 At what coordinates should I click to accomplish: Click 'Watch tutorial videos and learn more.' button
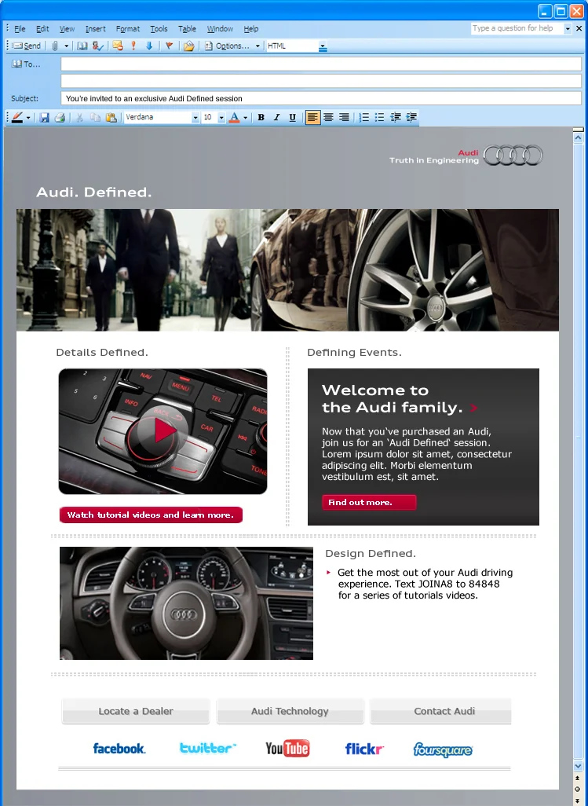pos(151,515)
